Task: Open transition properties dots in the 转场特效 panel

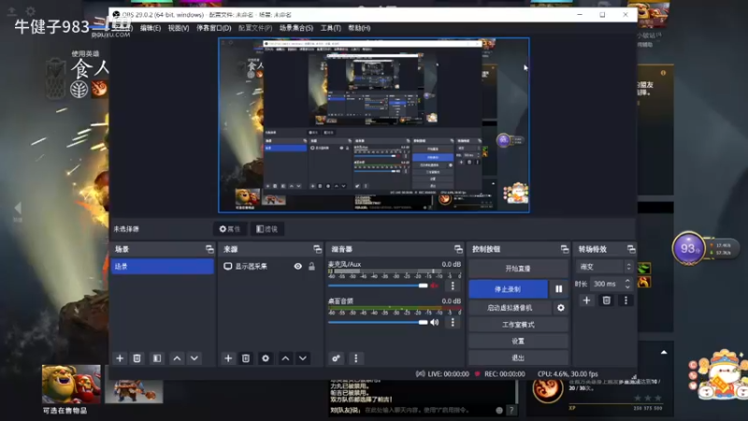Action: point(626,300)
